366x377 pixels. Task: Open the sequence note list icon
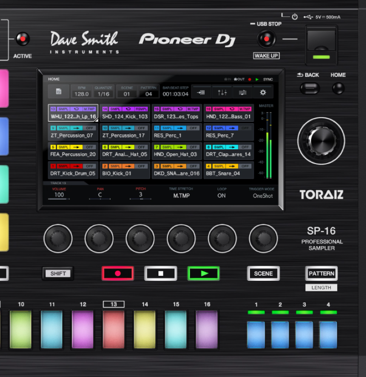click(x=242, y=93)
